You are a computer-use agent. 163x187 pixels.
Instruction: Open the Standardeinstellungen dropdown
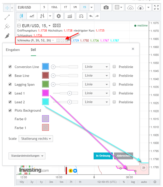[27, 156]
